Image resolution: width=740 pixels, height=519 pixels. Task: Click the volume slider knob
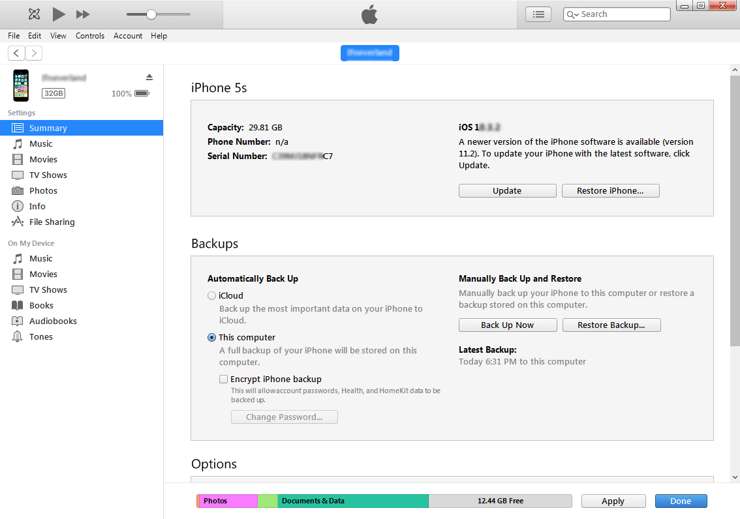(151, 14)
